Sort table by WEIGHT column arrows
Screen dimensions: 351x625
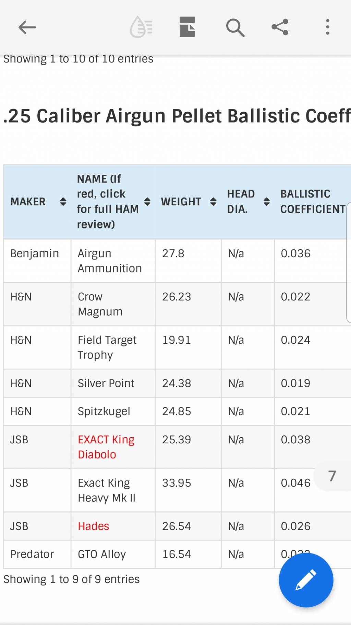(213, 202)
